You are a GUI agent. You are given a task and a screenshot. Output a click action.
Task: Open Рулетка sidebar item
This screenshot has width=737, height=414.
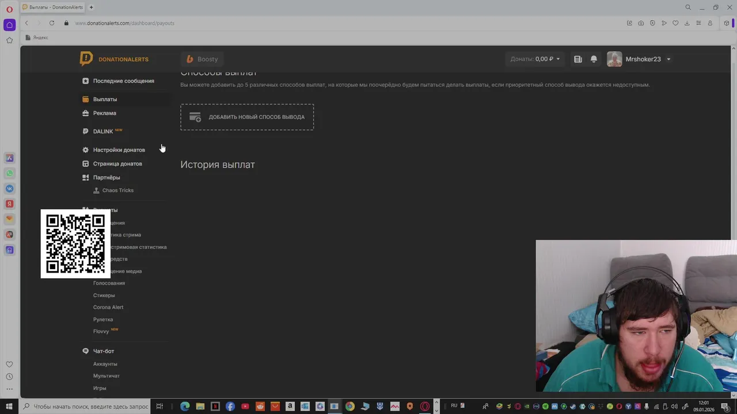point(103,320)
